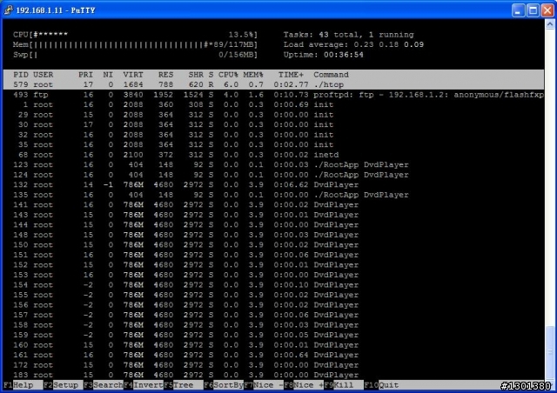Select the DvdPlayer row PID 183
The width and height of the screenshot is (557, 393).
click(x=273, y=375)
